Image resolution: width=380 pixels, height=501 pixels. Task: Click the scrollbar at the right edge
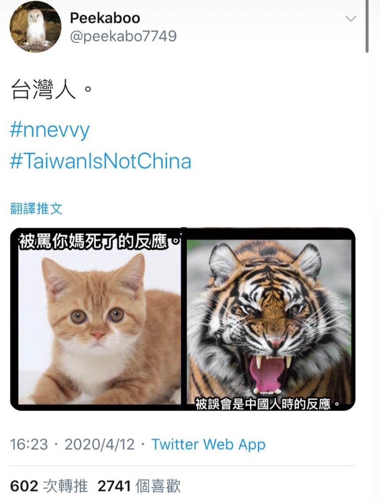pos(367,26)
